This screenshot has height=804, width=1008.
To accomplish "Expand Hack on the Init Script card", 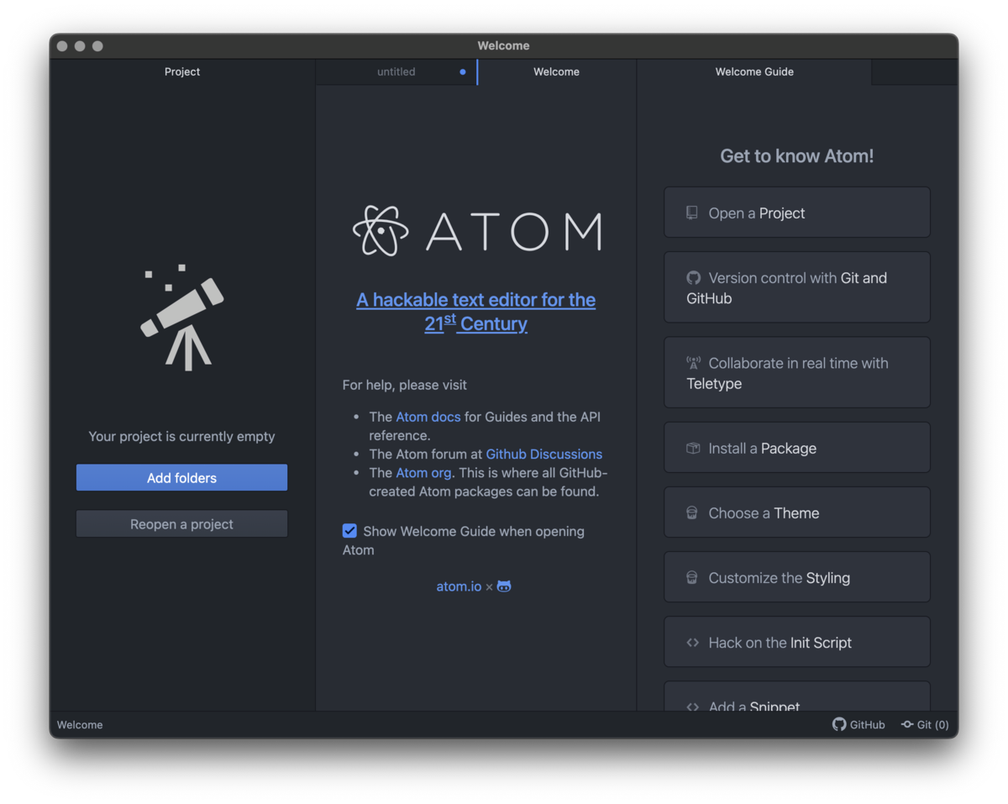I will click(x=797, y=642).
